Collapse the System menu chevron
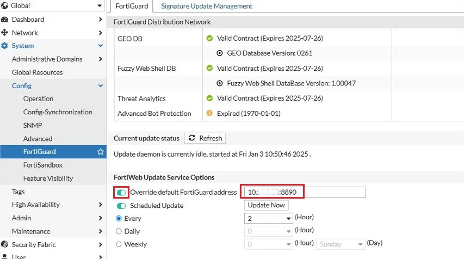Screen dimensions: 464x259 click(x=100, y=46)
